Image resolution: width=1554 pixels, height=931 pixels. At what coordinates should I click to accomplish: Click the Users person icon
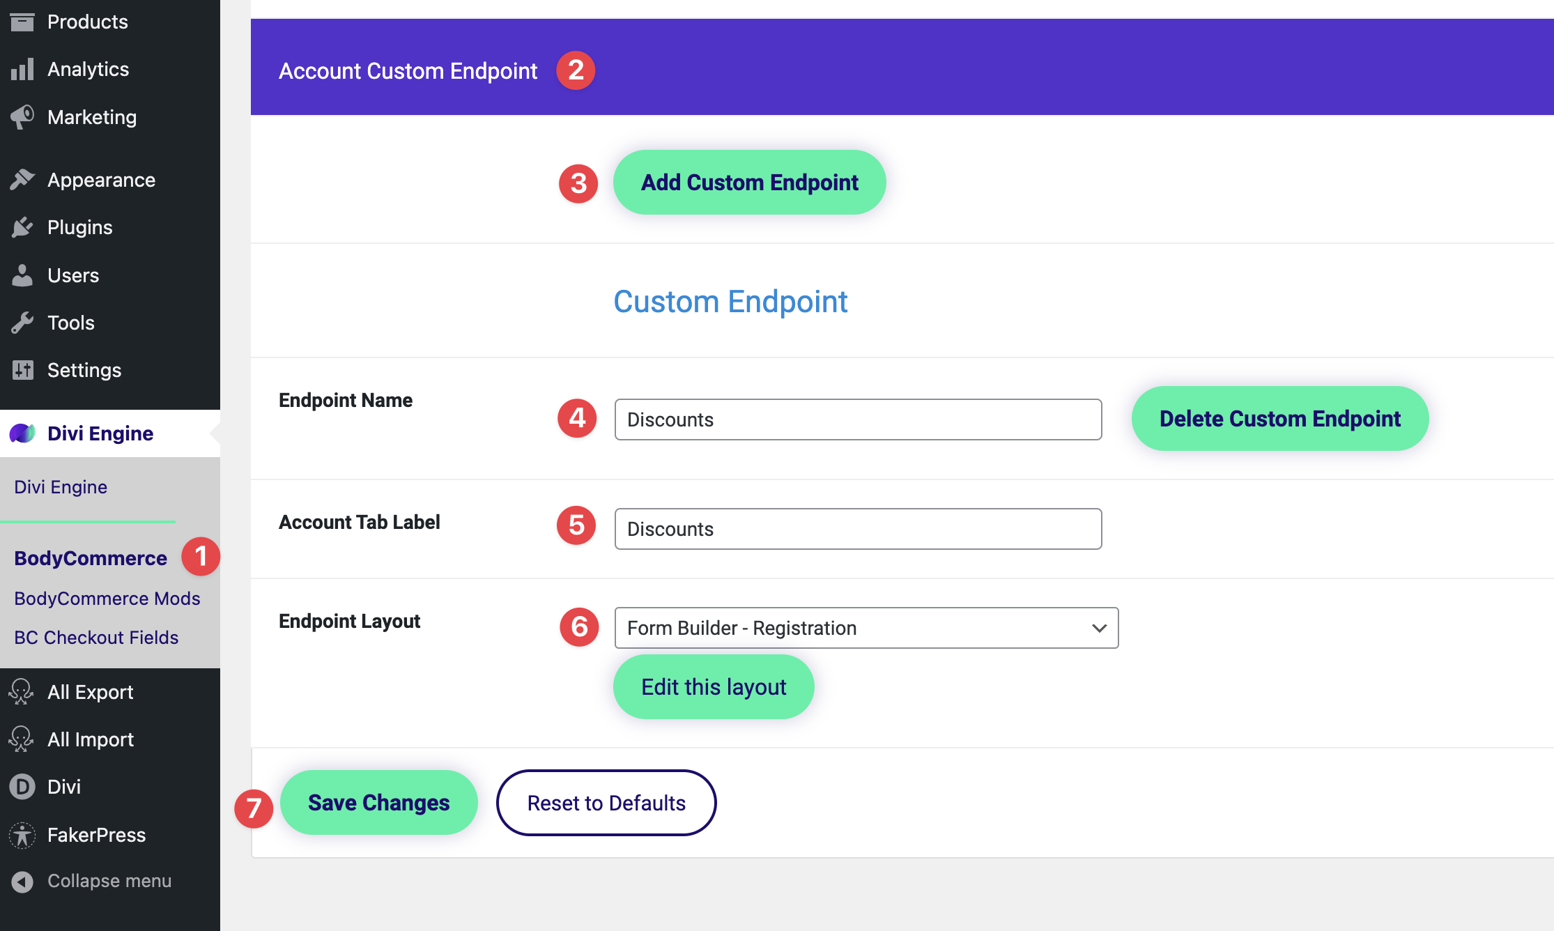pyautogui.click(x=22, y=275)
